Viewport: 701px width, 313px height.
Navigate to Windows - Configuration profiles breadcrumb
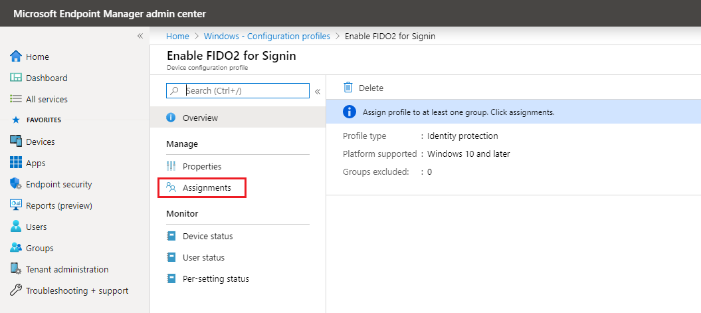click(266, 36)
